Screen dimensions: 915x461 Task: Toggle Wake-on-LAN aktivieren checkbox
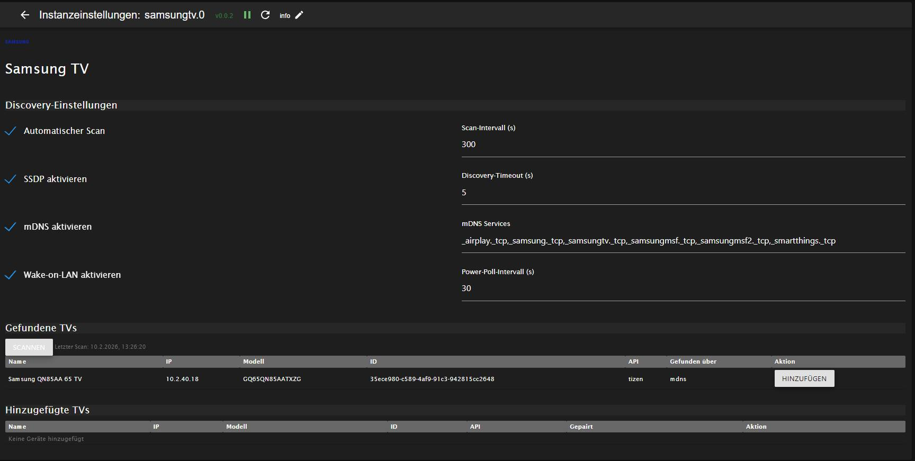[x=11, y=275]
